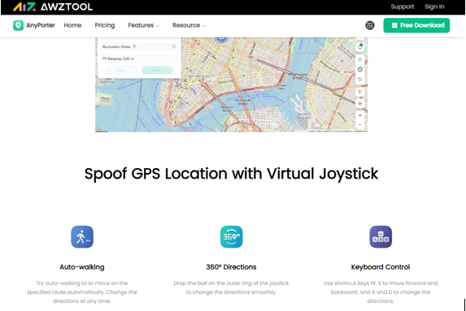Click the blue location marker on map
Image resolution: width=466 pixels, height=311 pixels.
221,39
